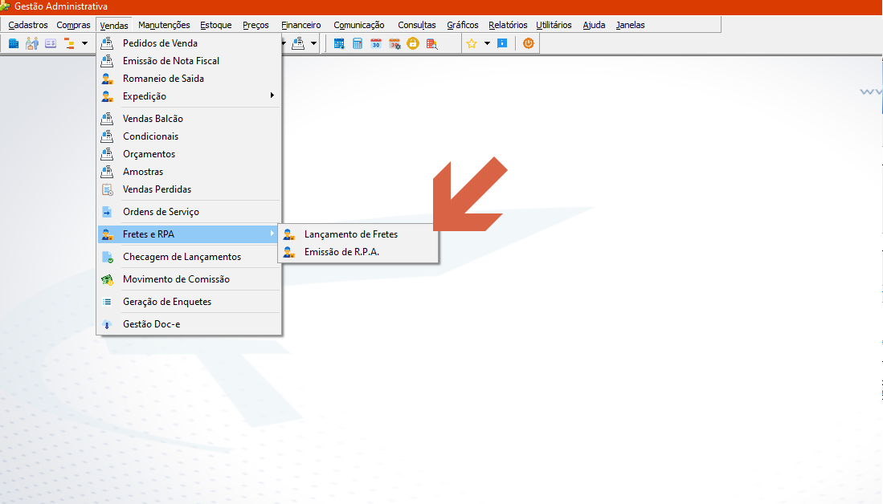
Task: Choose Movimento de Comissão entry
Action: pos(189,279)
